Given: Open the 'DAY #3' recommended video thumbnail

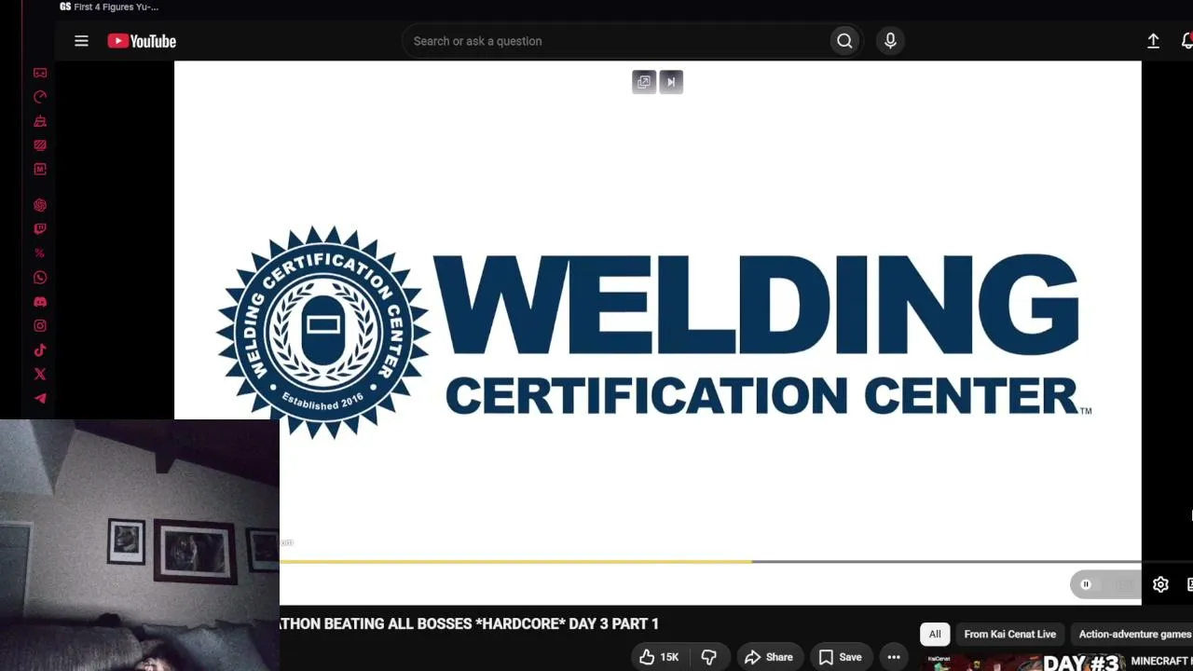Looking at the screenshot, I should (x=1025, y=663).
